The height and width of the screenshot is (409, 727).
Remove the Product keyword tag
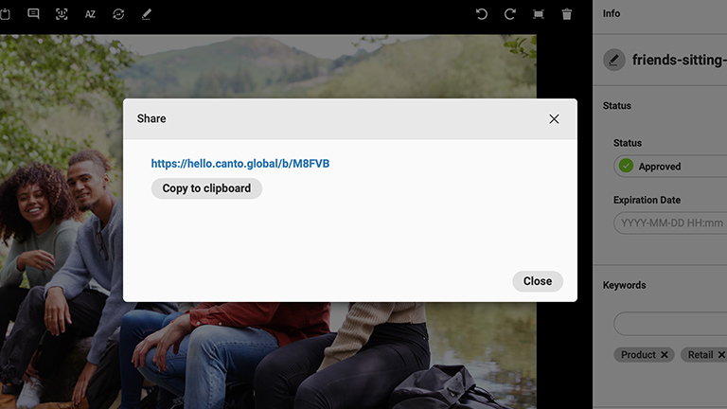(664, 355)
